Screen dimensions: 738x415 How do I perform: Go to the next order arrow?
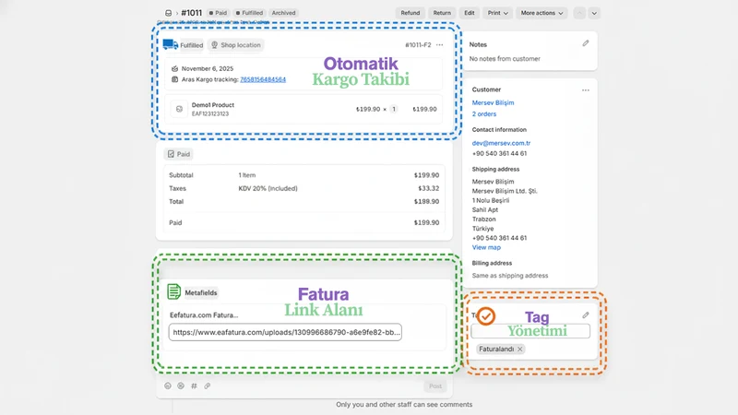coord(594,13)
